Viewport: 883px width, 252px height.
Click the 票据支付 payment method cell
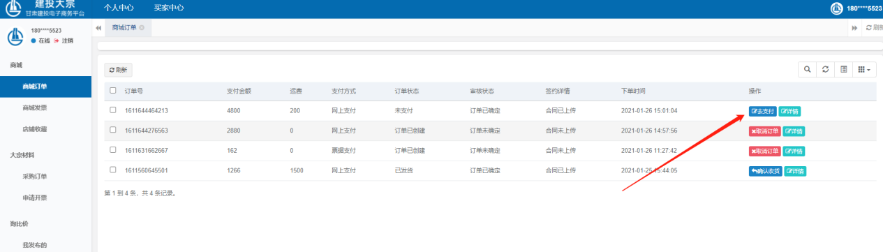click(344, 151)
